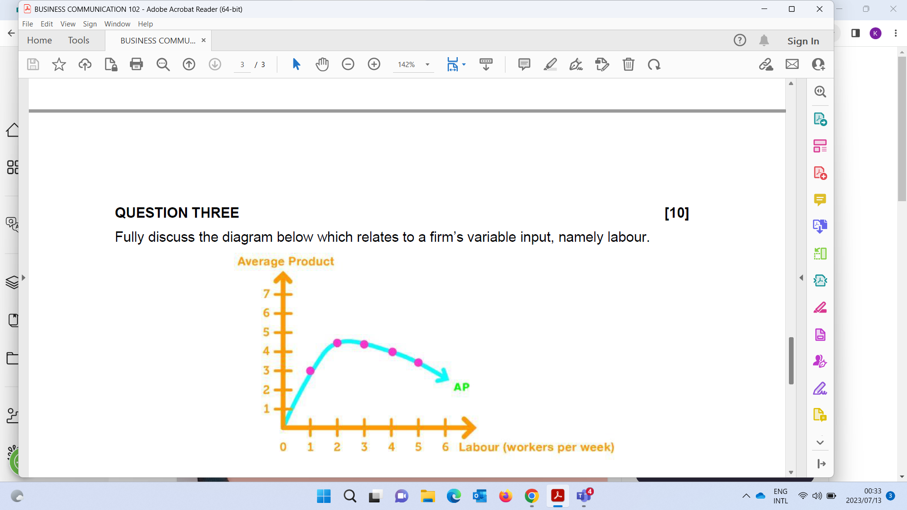Toggle the star to favorite this document
This screenshot has width=907, height=510.
pyautogui.click(x=59, y=64)
